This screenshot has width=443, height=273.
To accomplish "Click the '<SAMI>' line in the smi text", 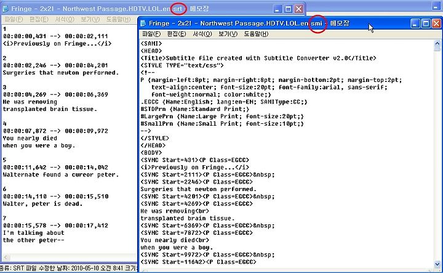I will (x=151, y=44).
